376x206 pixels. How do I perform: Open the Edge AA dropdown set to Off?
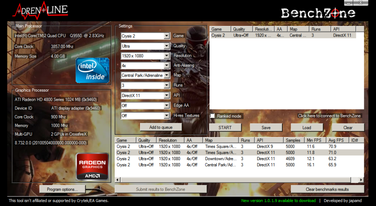166,106
